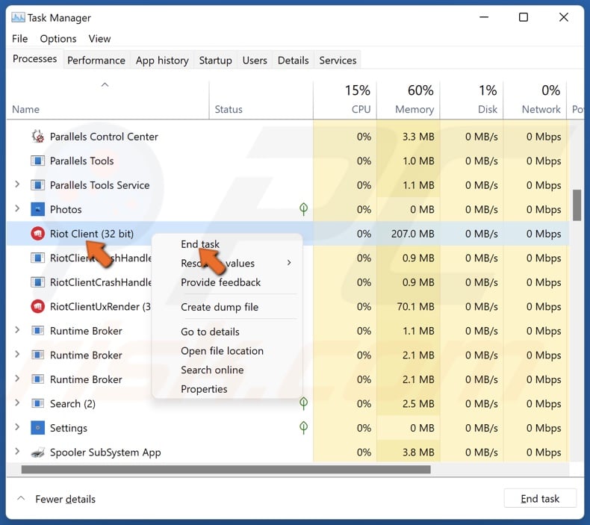The image size is (590, 525).
Task: Click the vertical scrollbar thumb
Action: click(x=577, y=205)
